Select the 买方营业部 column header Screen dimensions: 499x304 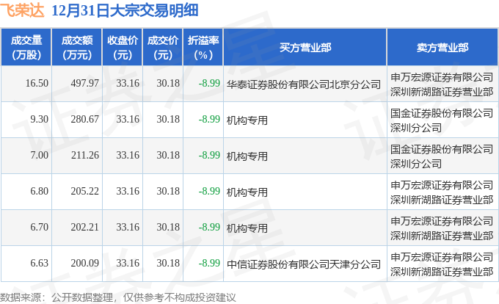click(x=305, y=48)
